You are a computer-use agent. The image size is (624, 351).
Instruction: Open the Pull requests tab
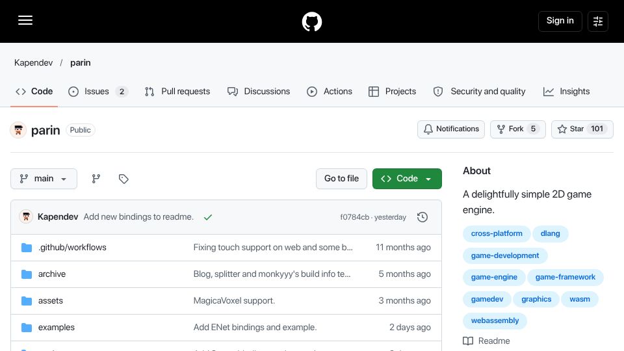(177, 92)
